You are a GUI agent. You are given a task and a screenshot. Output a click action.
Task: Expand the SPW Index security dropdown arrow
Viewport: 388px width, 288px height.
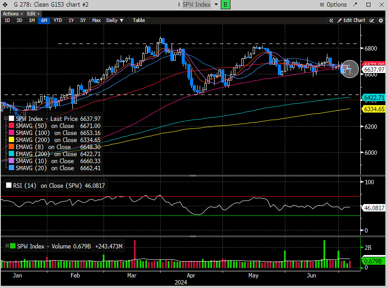click(216, 4)
